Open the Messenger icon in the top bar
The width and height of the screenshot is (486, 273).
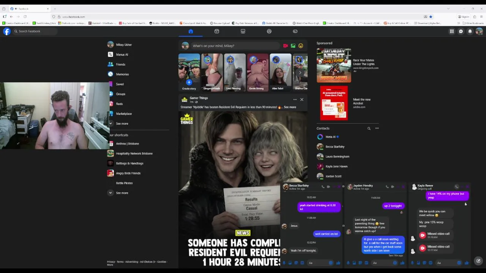click(x=461, y=31)
